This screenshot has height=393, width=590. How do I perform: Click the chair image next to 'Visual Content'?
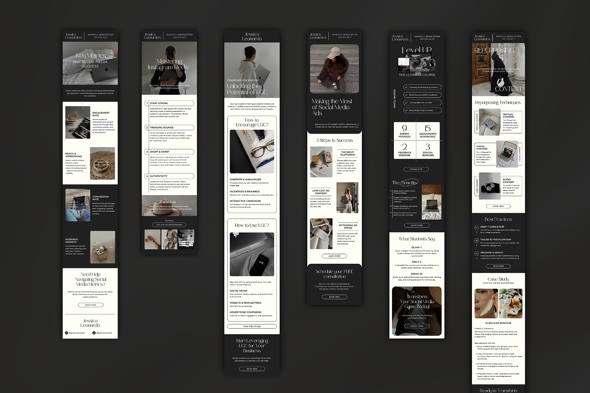click(506, 154)
